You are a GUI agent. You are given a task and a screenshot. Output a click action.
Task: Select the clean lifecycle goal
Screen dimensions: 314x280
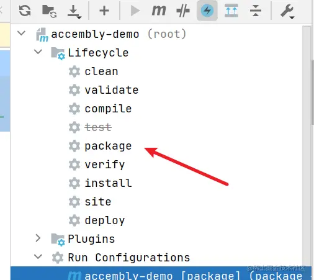click(101, 71)
